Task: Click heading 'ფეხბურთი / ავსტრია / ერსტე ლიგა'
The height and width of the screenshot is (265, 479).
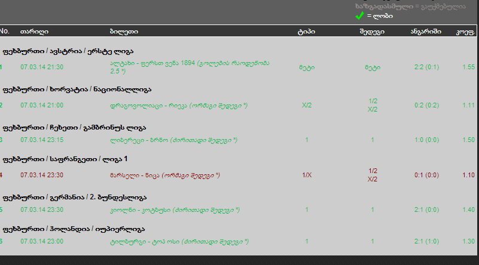Action: [x=68, y=51]
